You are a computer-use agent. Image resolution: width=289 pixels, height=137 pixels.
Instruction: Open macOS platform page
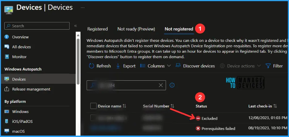coord(19,131)
